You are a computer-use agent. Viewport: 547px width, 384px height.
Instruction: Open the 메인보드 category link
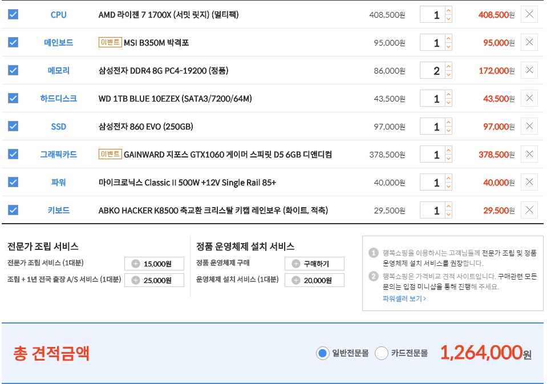point(58,43)
